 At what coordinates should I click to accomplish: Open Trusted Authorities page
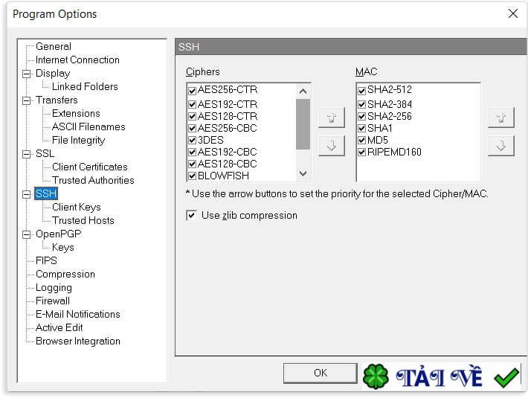coord(93,181)
